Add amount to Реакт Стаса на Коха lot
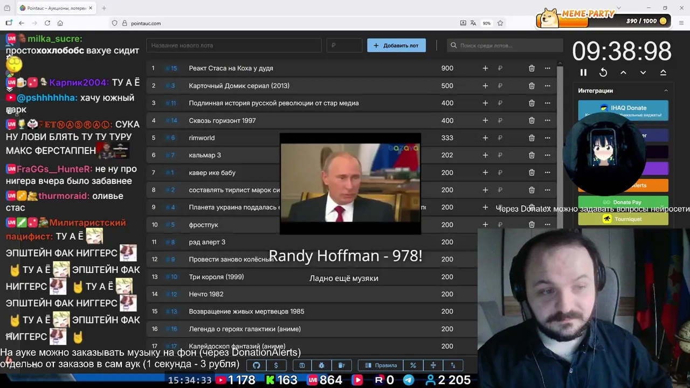Viewport: 690px width, 388px height. click(x=485, y=68)
